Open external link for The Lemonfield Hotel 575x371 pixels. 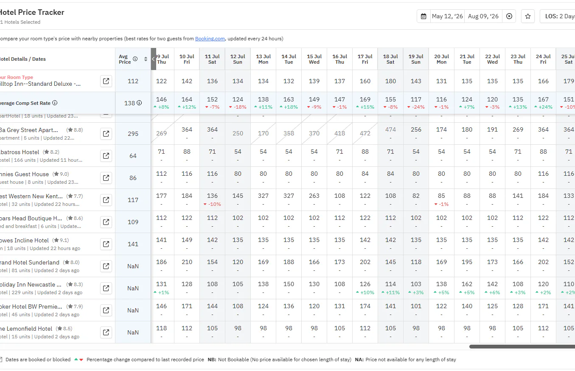[x=106, y=332]
